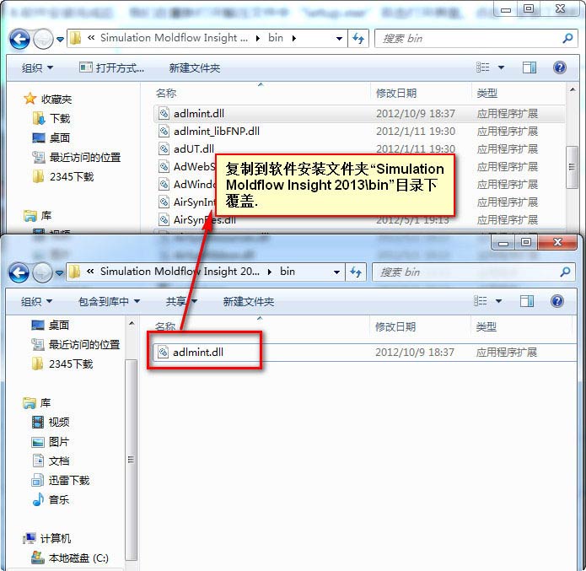Expand arrow after bin in upper address bar
Screen dimensions: 586x571
pos(294,38)
